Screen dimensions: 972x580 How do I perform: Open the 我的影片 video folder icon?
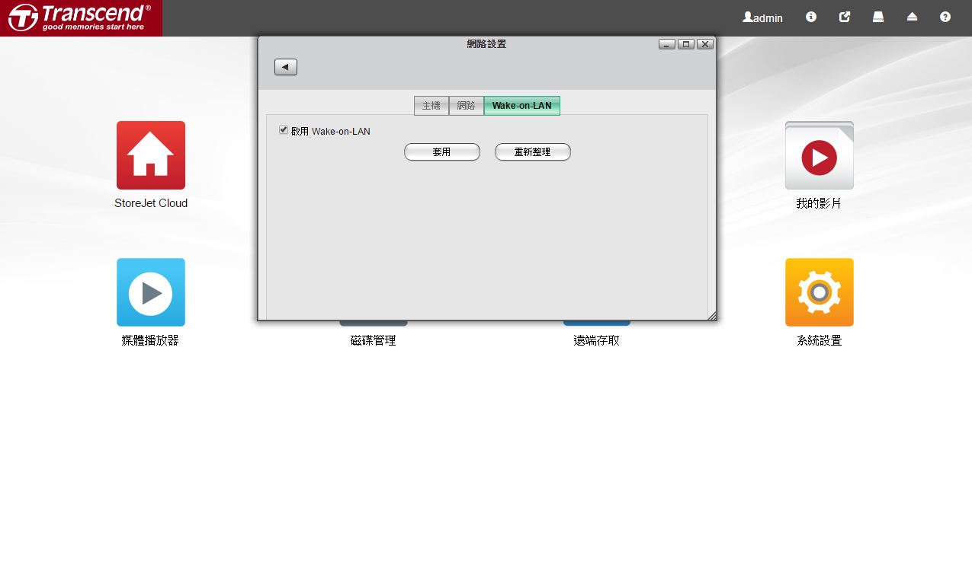pos(820,155)
